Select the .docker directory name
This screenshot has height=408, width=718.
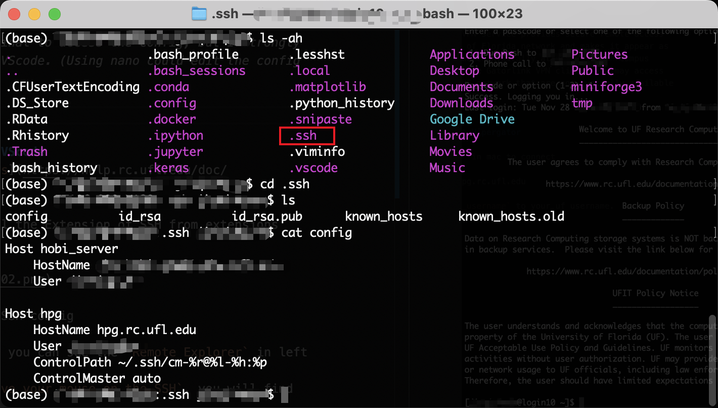pos(172,119)
